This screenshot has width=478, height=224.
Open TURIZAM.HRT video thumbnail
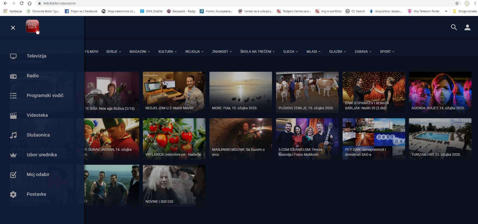pos(440,139)
